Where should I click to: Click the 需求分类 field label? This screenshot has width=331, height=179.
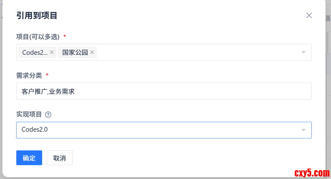tap(29, 75)
